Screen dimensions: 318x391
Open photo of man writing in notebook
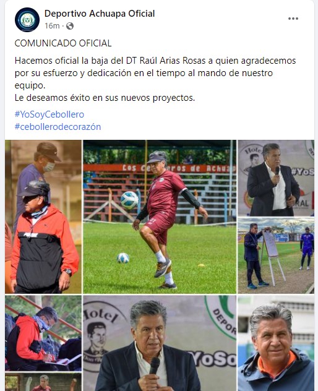[43, 333]
